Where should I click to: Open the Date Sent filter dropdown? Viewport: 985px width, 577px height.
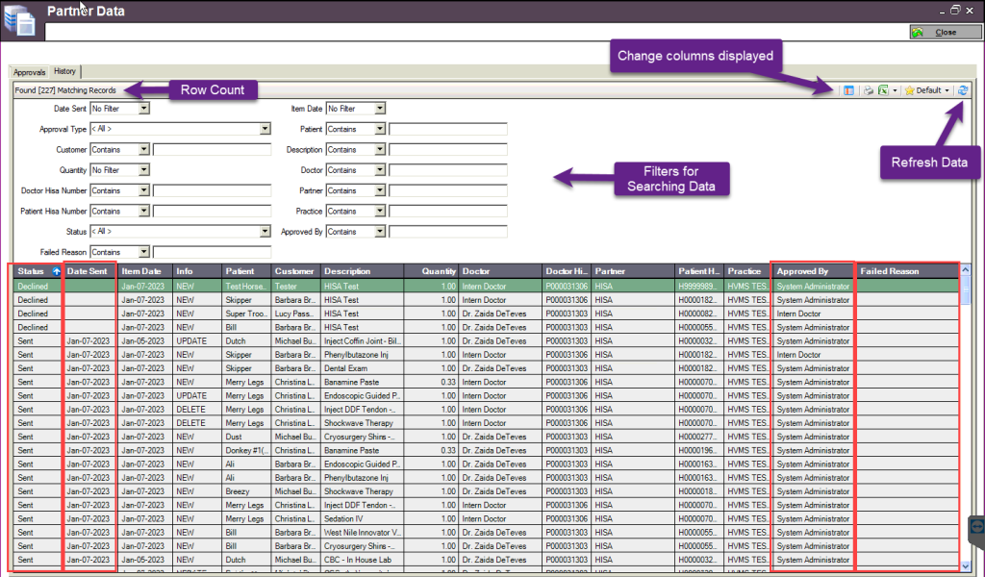tap(143, 109)
